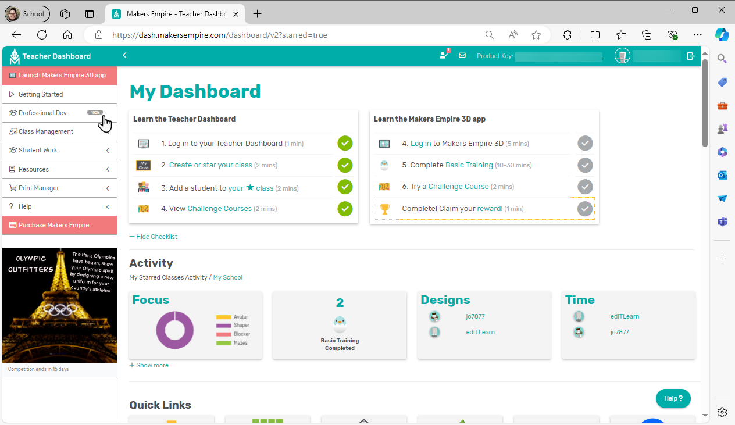The width and height of the screenshot is (735, 425).
Task: Click the Basic Training link
Action: pyautogui.click(x=469, y=165)
